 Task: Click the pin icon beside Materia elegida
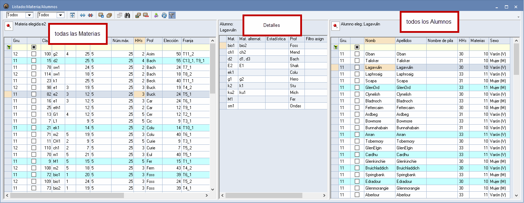click(x=8, y=26)
